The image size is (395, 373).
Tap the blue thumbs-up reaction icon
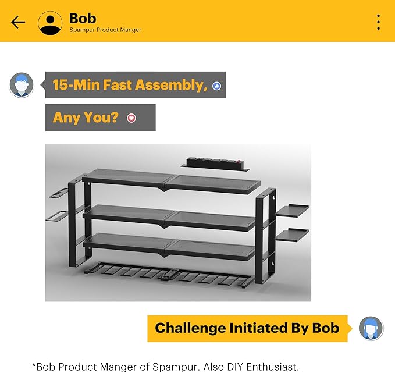216,86
